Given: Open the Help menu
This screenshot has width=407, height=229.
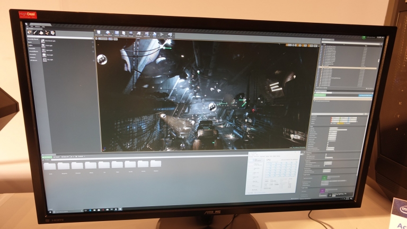Looking at the screenshot, I should (x=43, y=27).
